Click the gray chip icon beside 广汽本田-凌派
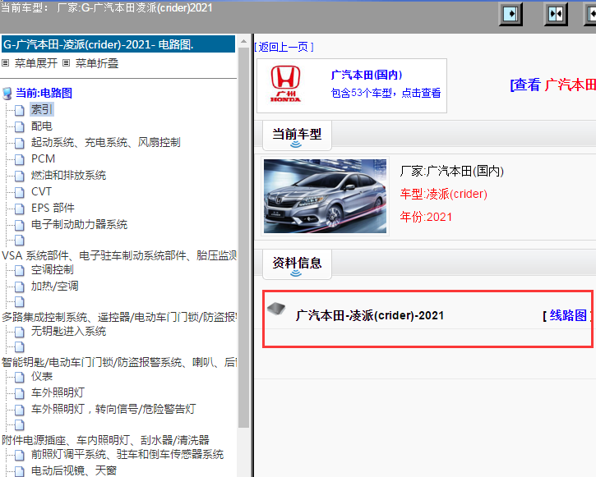Viewport: 596px width, 477px height. click(276, 310)
